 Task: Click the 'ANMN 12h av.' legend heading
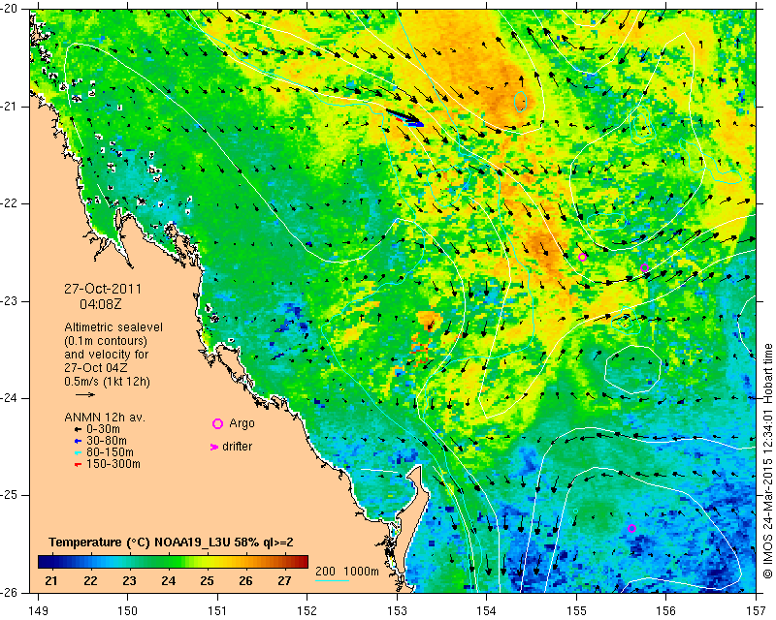[x=105, y=418]
